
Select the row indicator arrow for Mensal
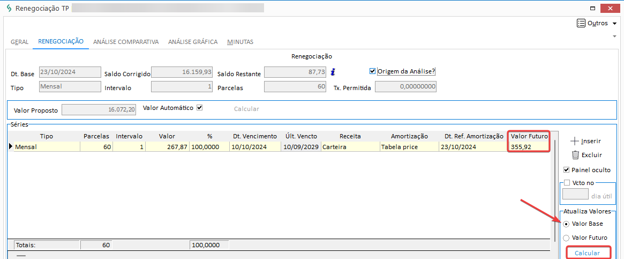click(10, 146)
